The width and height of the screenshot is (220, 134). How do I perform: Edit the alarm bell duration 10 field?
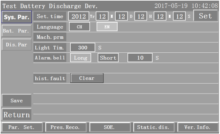click(140, 58)
